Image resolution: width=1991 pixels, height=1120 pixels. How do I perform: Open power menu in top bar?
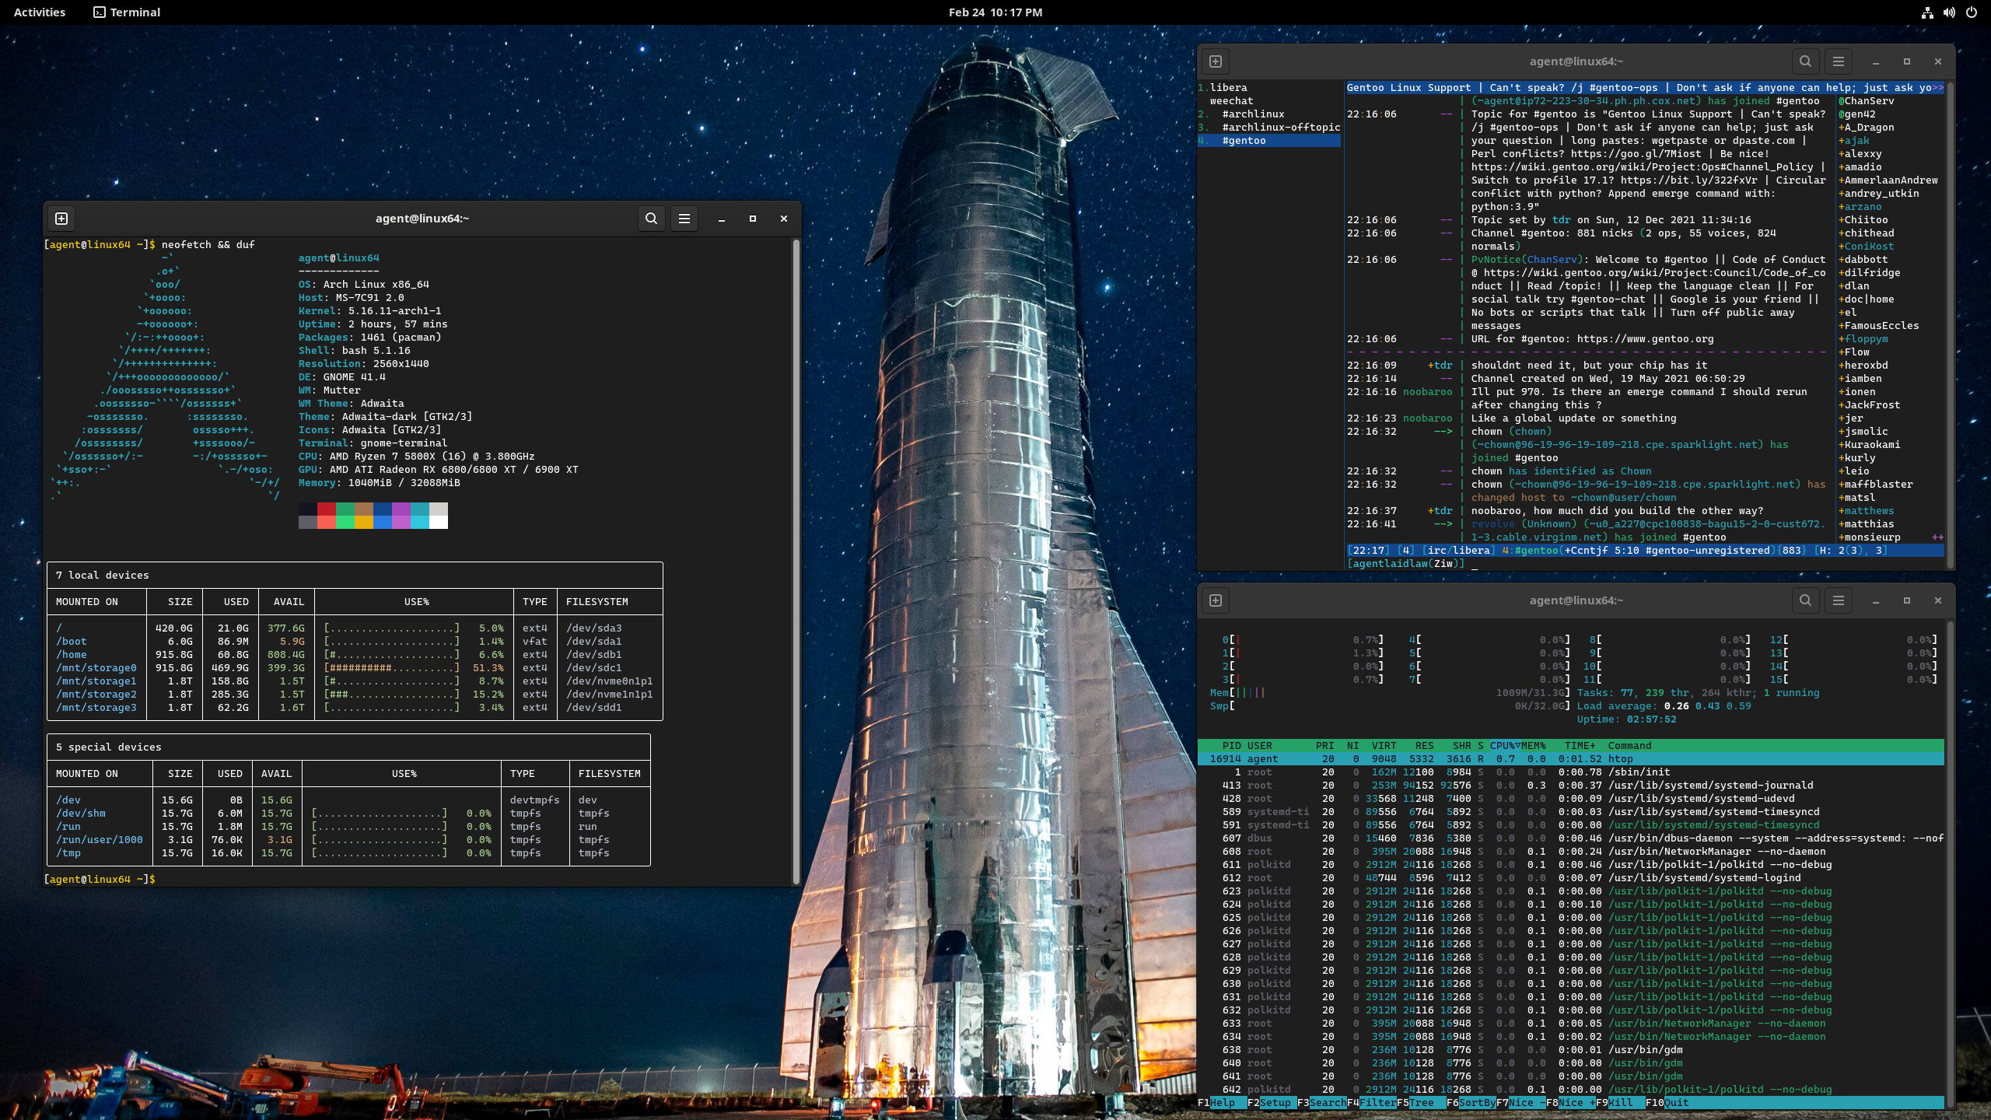click(x=1971, y=12)
